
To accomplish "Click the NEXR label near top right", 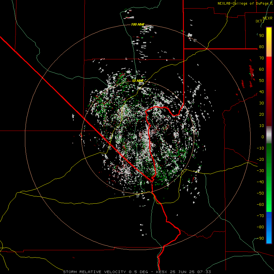I will pyautogui.click(x=268, y=18).
